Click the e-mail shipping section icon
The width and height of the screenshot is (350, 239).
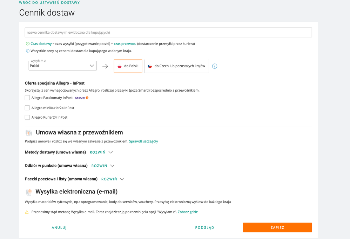29,192
